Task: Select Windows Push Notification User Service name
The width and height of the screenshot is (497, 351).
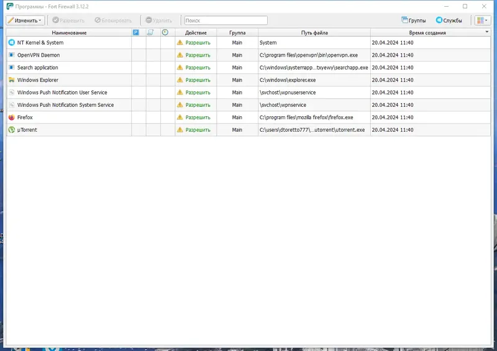Action: coord(62,93)
